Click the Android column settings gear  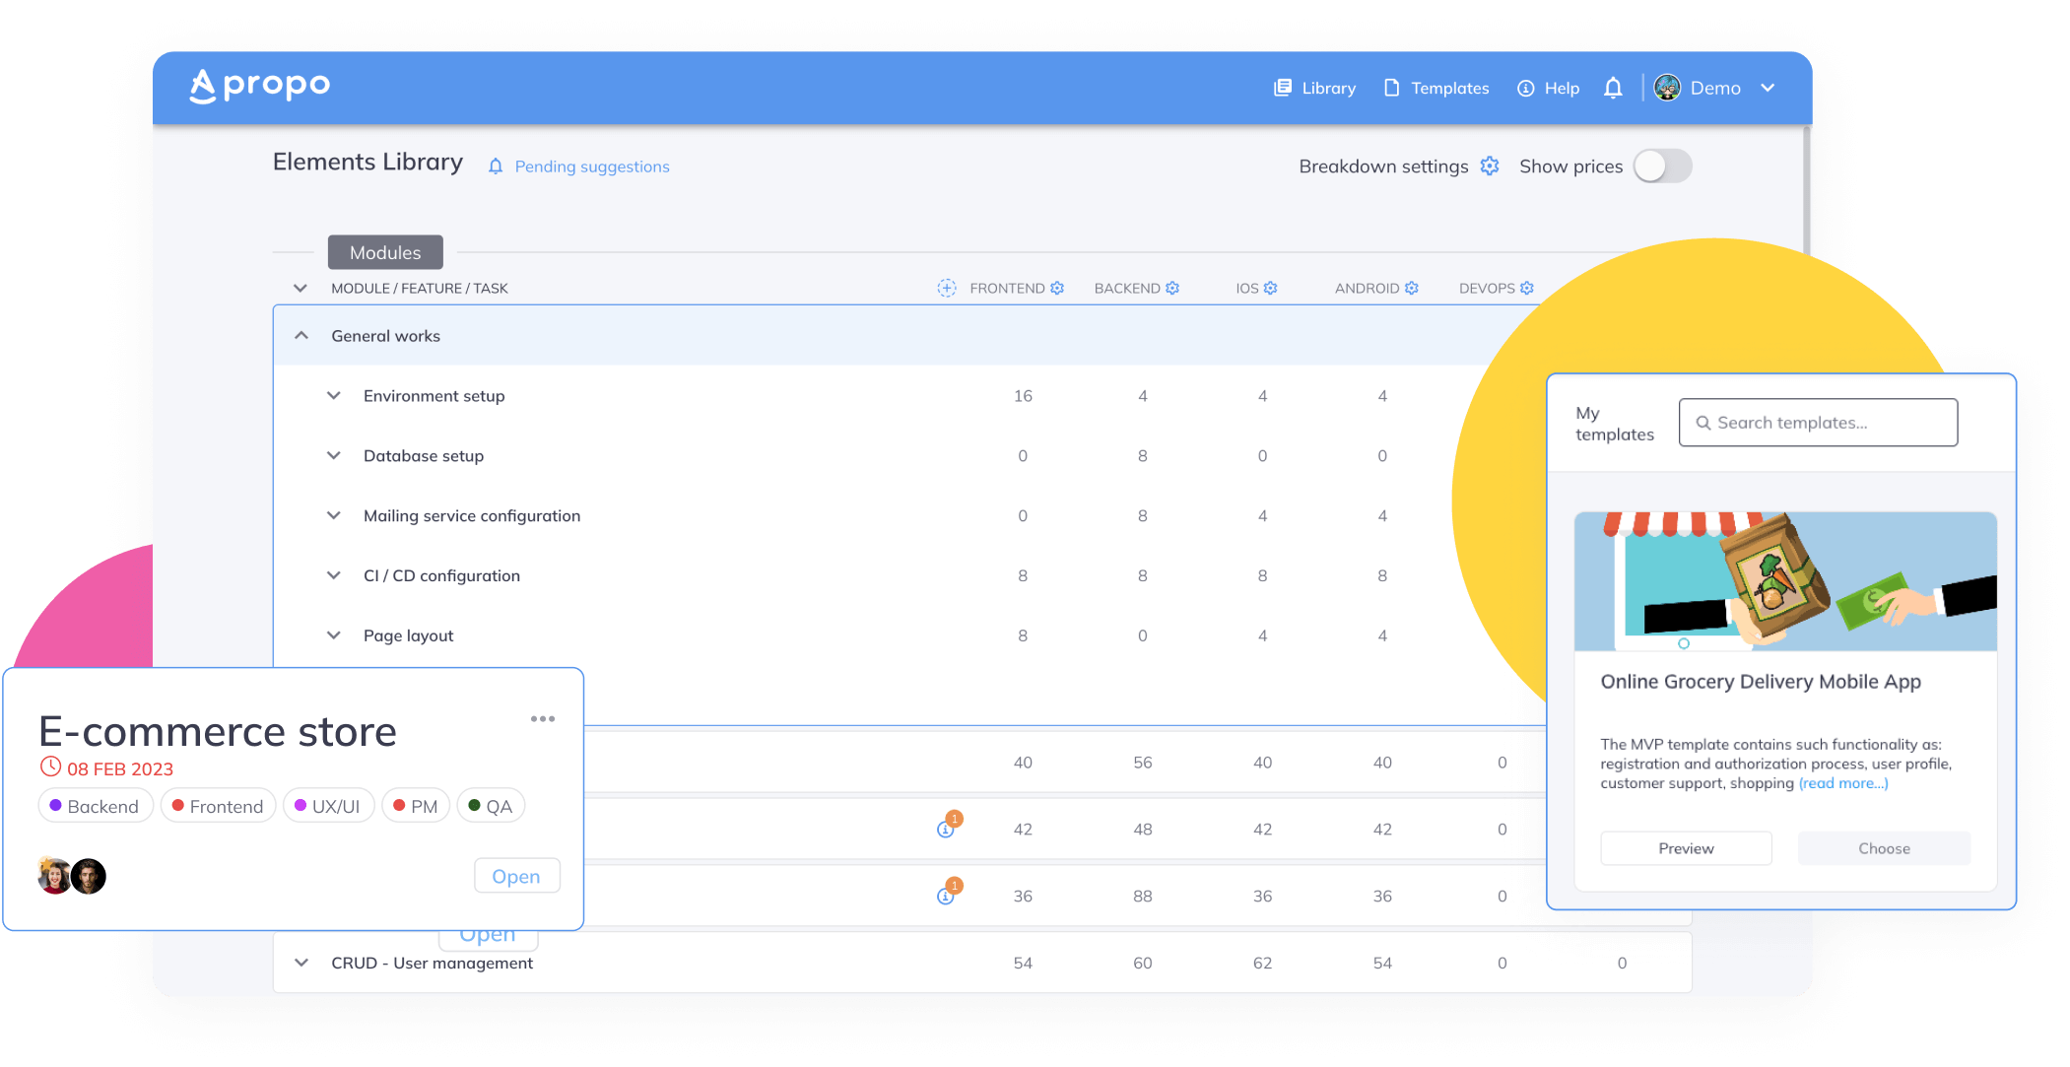1412,289
